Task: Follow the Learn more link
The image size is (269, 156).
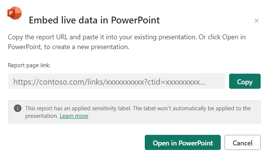Action: pos(74,116)
